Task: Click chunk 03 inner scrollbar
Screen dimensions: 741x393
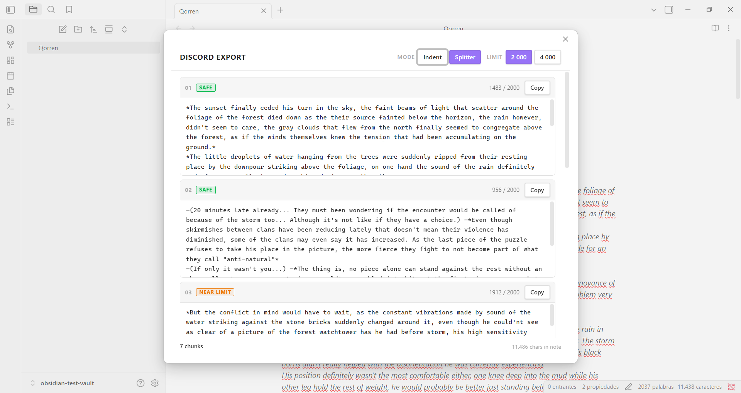Action: tap(552, 315)
